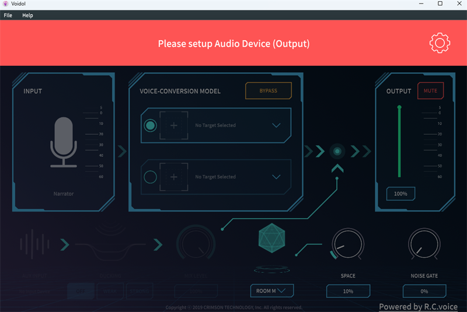The height and width of the screenshot is (312, 467).
Task: Open the Help menu
Action: click(27, 15)
